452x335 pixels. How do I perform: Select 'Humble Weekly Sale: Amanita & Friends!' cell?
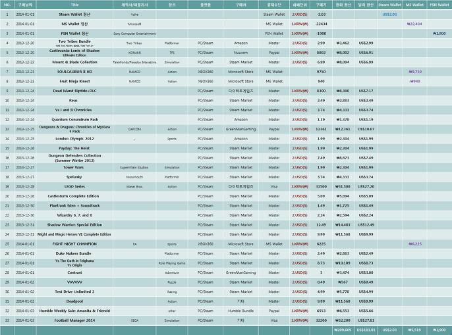pos(74,311)
